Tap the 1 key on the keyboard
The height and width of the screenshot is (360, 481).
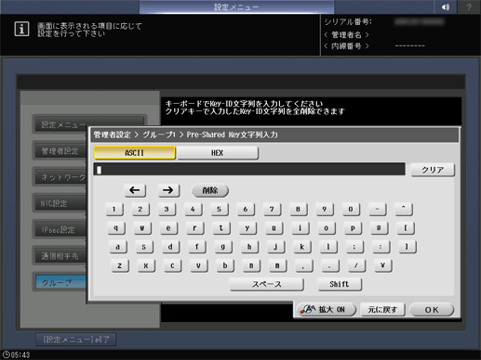click(114, 210)
